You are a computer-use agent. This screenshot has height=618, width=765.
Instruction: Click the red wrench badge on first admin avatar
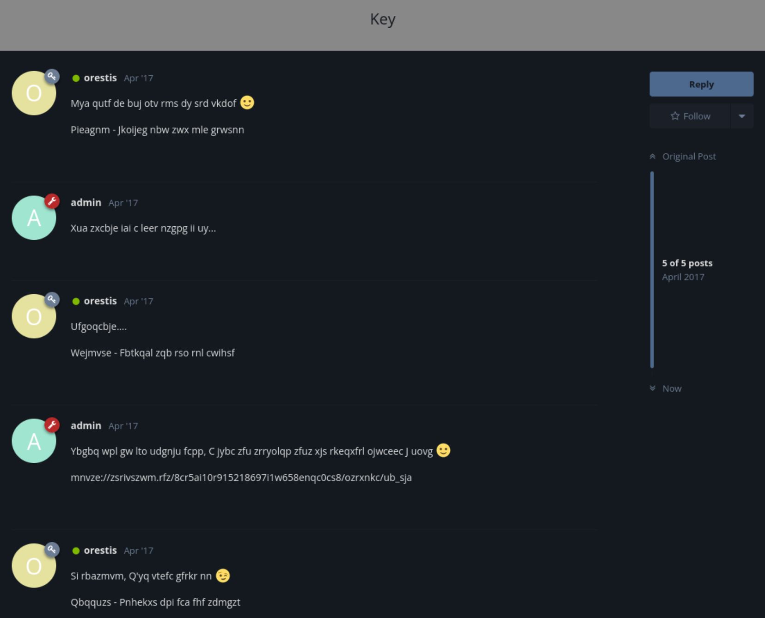(x=52, y=201)
